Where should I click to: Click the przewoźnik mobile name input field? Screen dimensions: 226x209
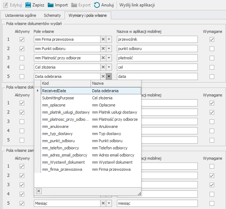click(157, 39)
